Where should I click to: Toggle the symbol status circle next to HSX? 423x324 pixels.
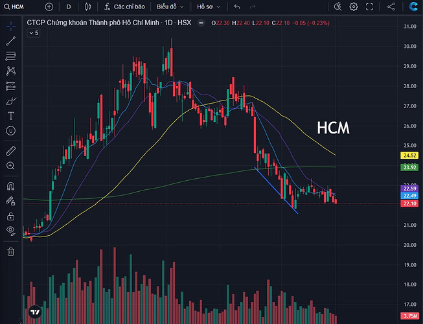[201, 23]
